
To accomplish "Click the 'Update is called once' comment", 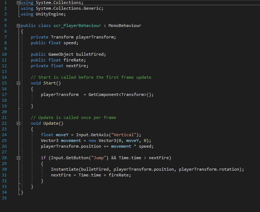I will click(x=73, y=117).
